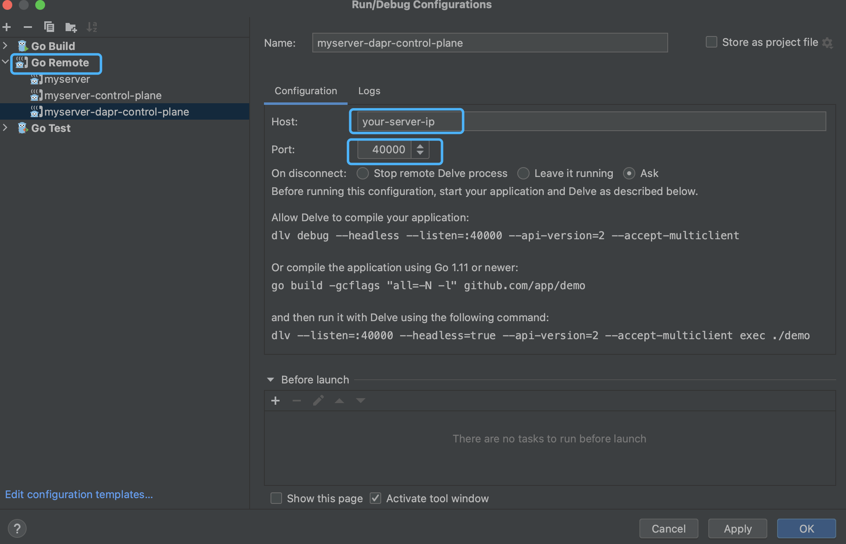Click the Host input field
The width and height of the screenshot is (846, 544).
click(591, 121)
